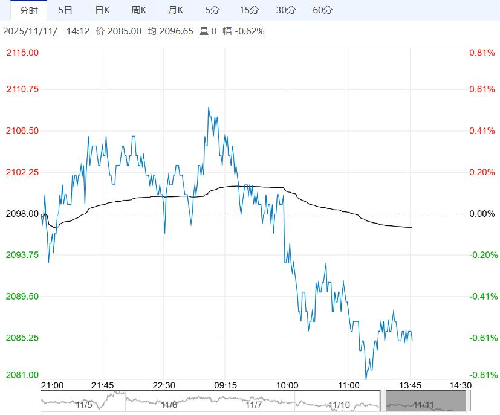Jump to 11/5 in the overview timeline

(85, 404)
